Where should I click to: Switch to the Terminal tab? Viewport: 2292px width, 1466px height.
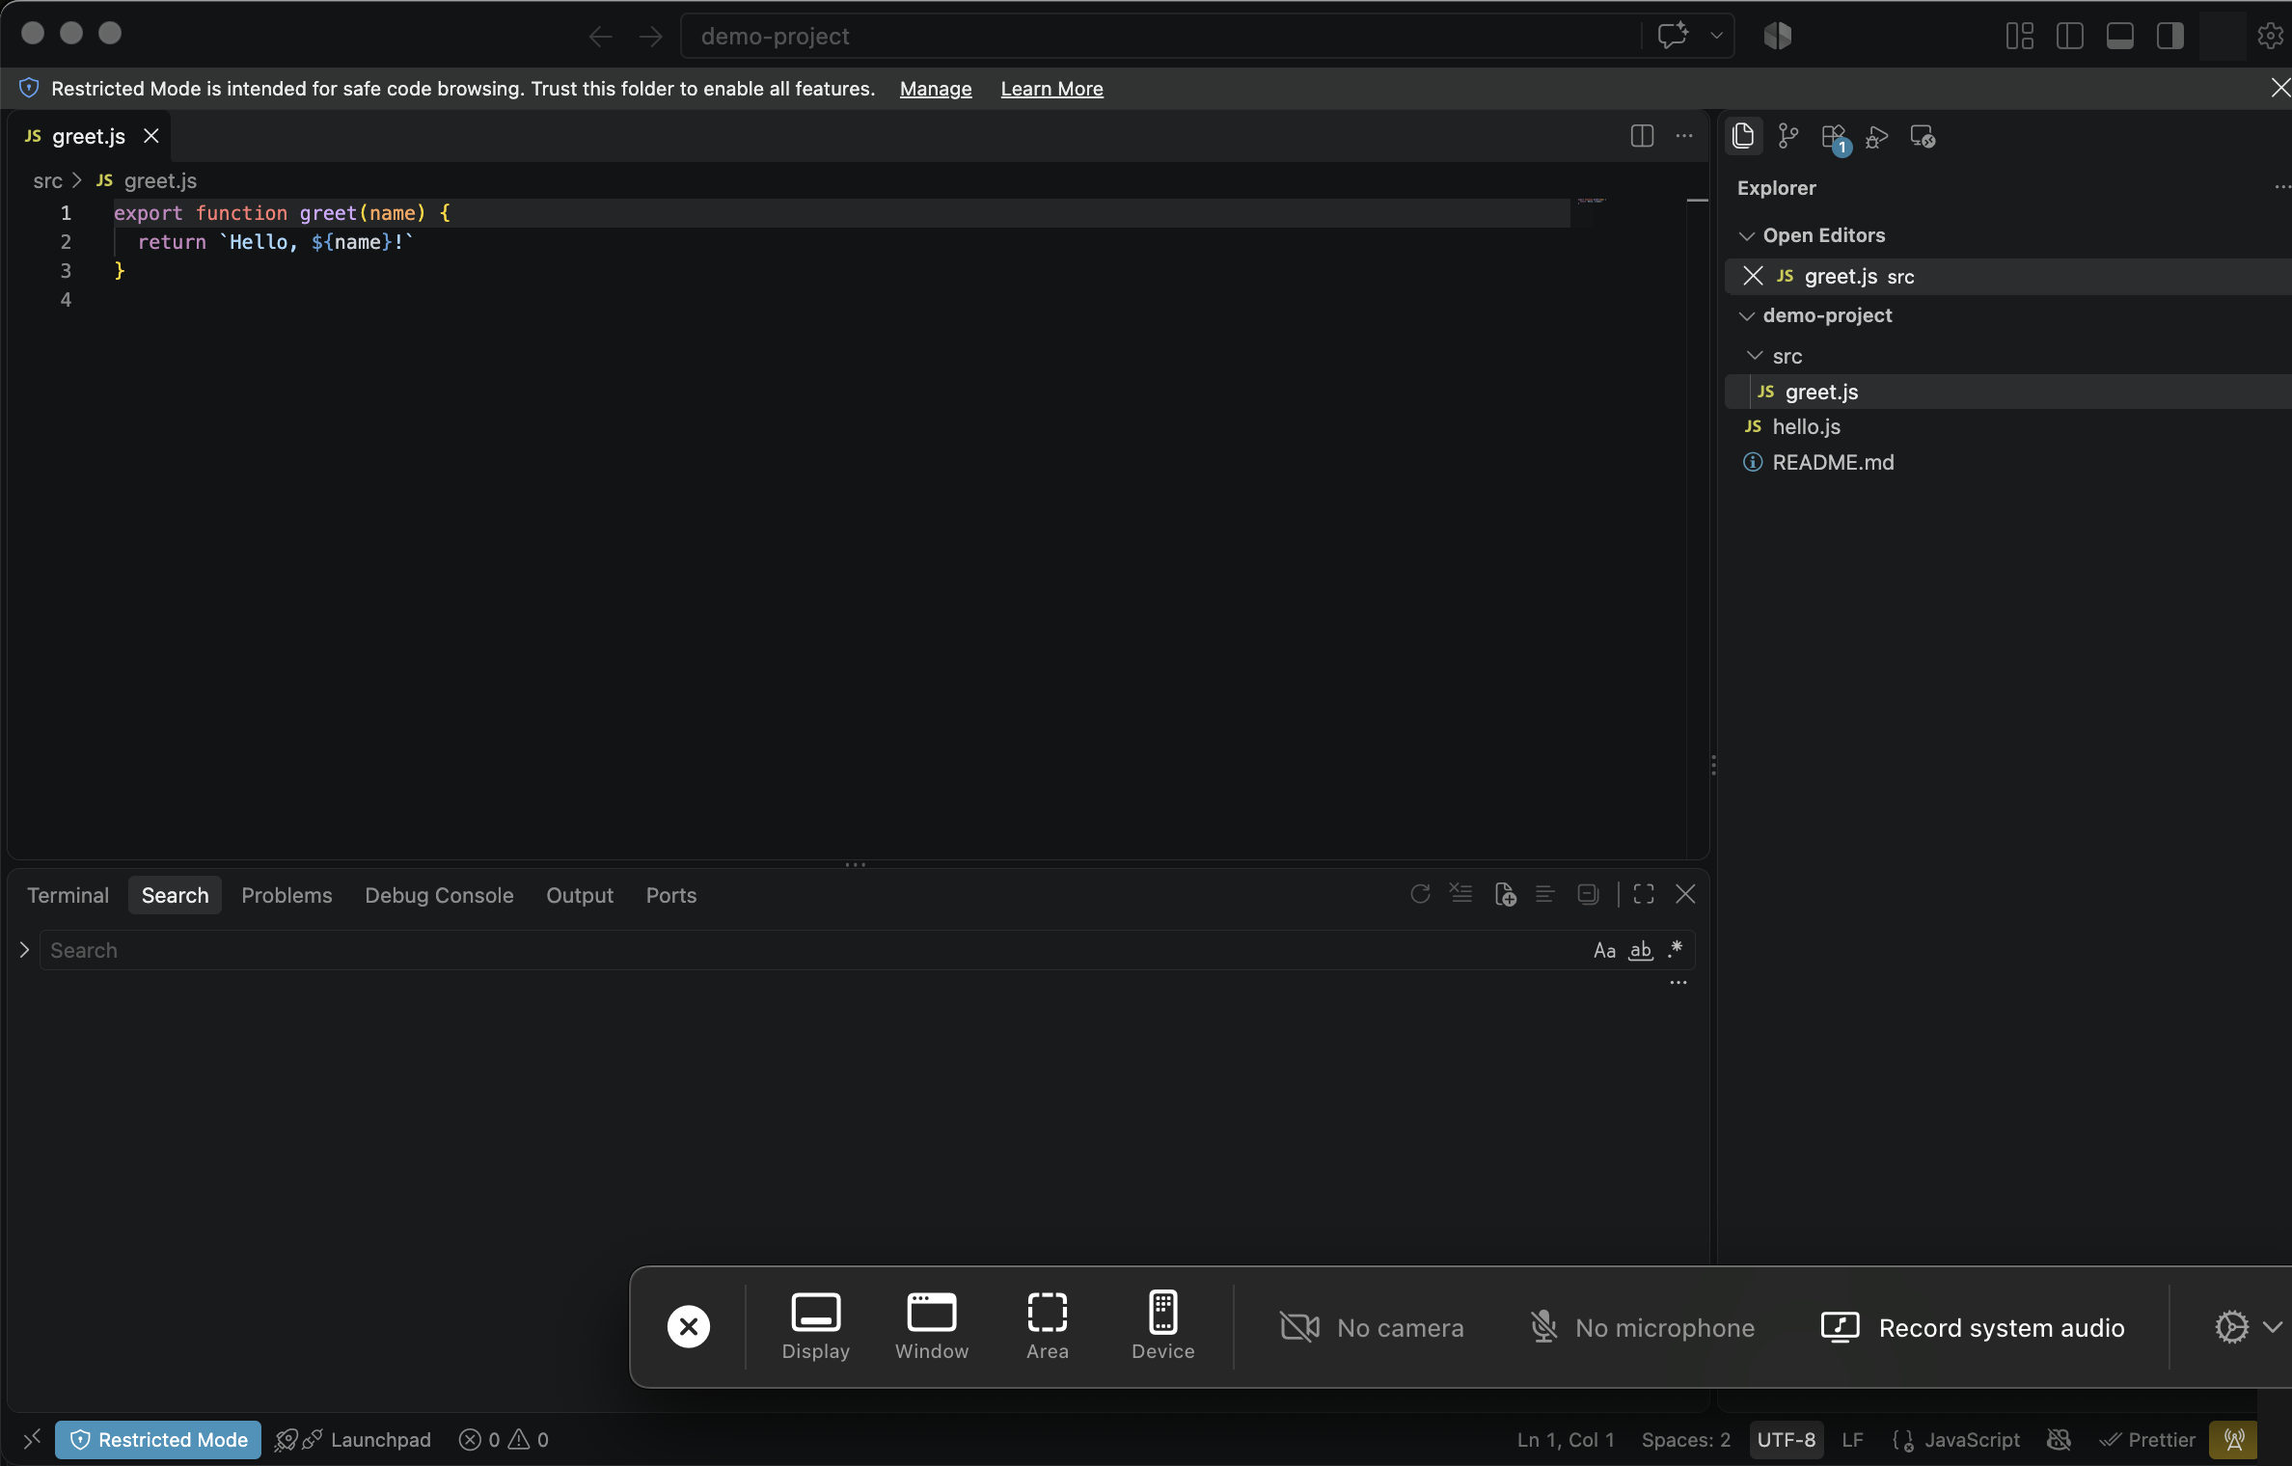point(68,895)
